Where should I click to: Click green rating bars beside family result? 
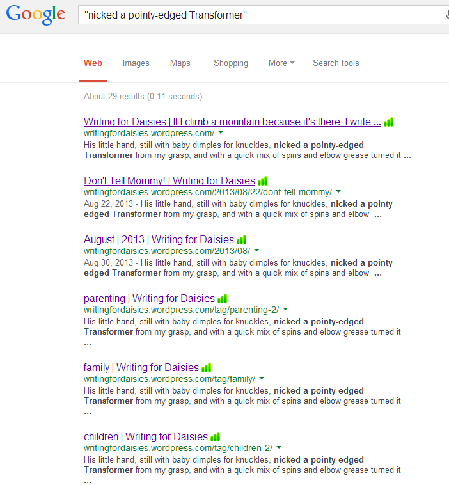[x=206, y=368]
